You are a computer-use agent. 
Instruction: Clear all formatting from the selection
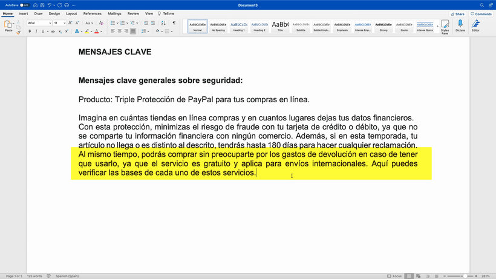pyautogui.click(x=101, y=23)
